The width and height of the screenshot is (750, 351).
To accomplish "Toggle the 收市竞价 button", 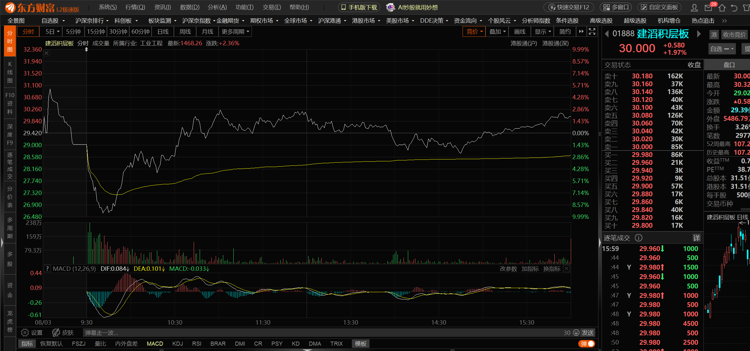I will pos(734,35).
